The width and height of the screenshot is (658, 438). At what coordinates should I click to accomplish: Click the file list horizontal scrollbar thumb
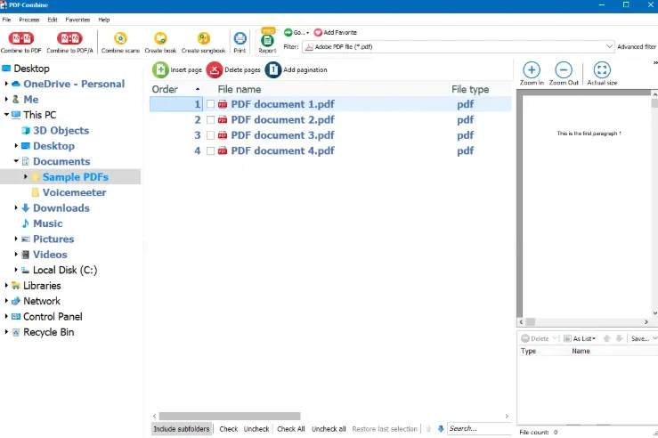(x=230, y=416)
